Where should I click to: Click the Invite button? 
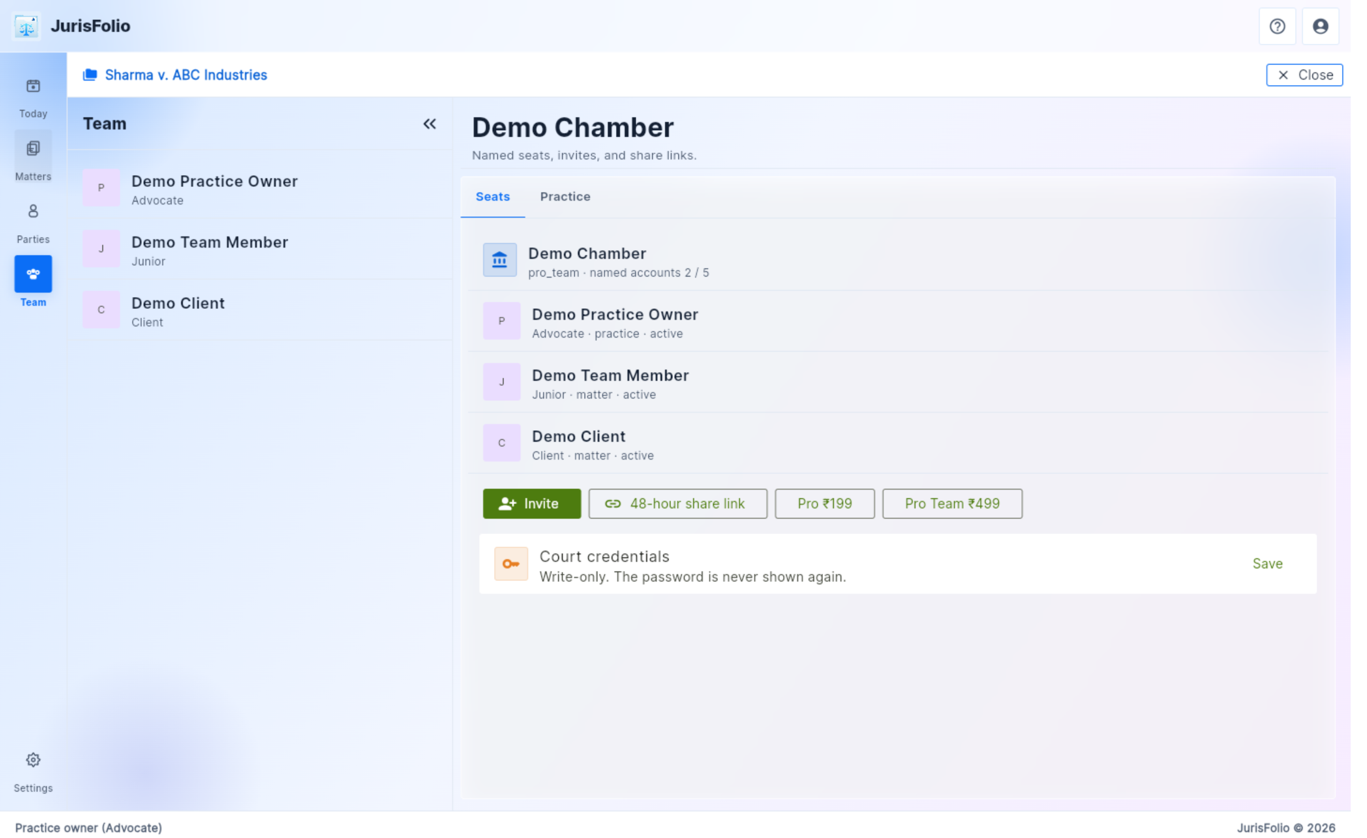(532, 503)
